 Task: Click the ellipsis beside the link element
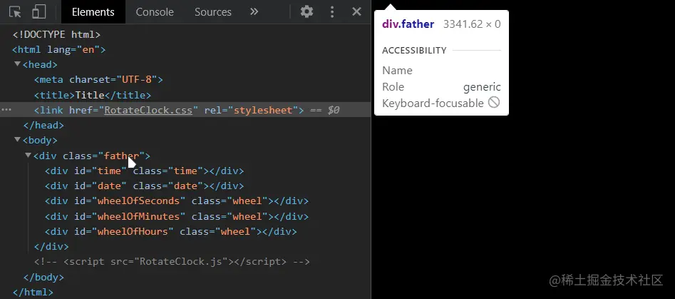(x=6, y=110)
